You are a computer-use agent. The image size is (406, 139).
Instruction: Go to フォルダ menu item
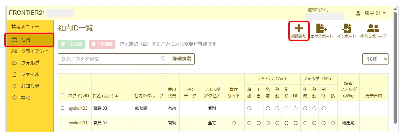(x=30, y=63)
